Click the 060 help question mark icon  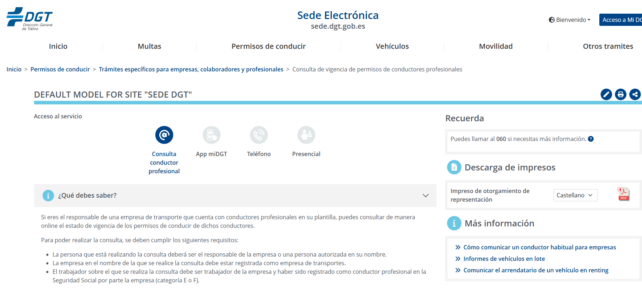(x=591, y=139)
